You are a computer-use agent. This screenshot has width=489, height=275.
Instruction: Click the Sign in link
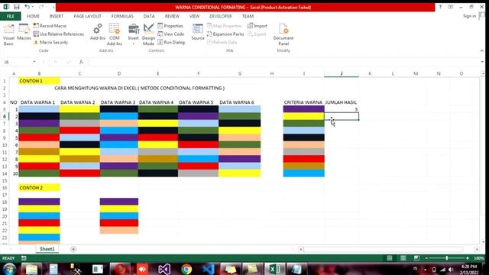[469, 16]
